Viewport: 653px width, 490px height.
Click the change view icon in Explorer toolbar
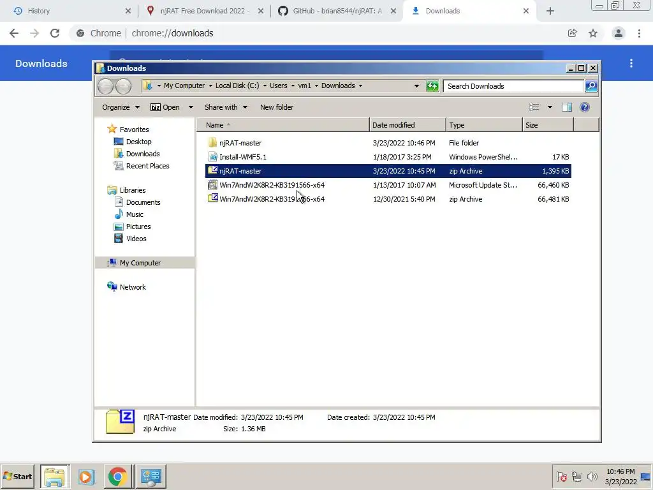pyautogui.click(x=534, y=107)
